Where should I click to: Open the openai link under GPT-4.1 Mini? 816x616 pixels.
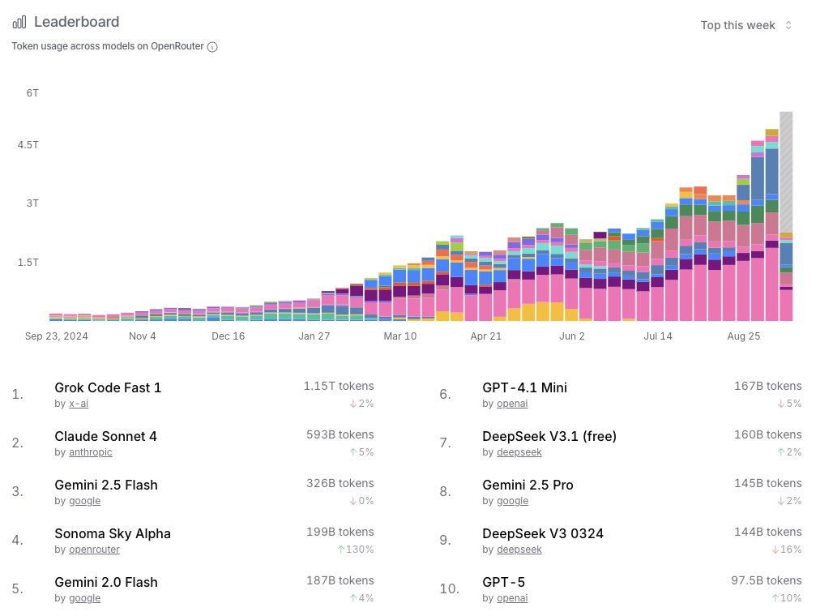pyautogui.click(x=512, y=404)
